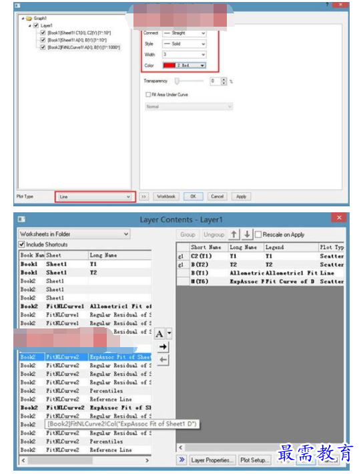Click left arrow of plot list horizontal scrollbar
359x474 pixels.
(x=181, y=447)
